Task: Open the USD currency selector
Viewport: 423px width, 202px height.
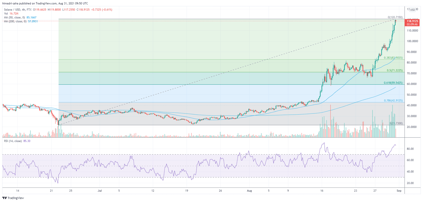Action: 412,10
